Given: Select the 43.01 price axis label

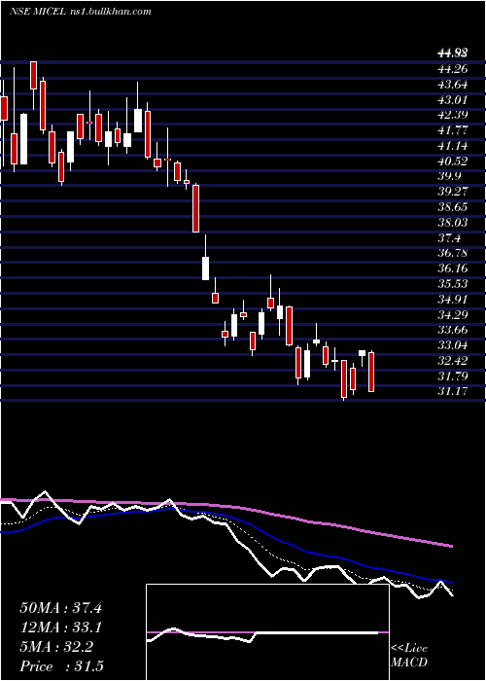Looking at the screenshot, I should (453, 100).
